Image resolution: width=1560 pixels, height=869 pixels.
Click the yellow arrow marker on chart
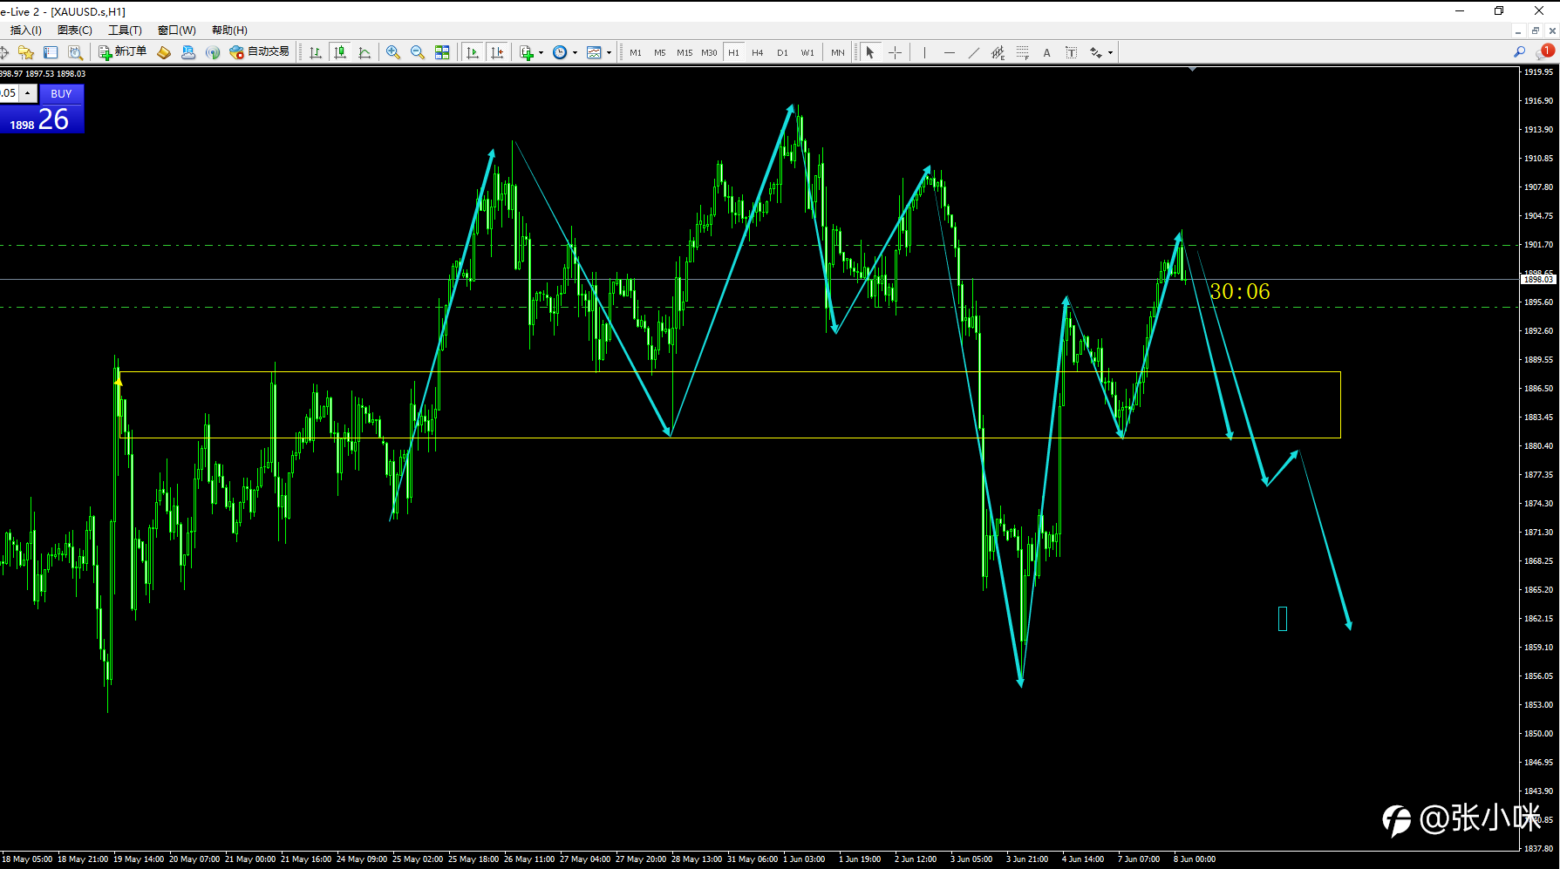pyautogui.click(x=118, y=381)
